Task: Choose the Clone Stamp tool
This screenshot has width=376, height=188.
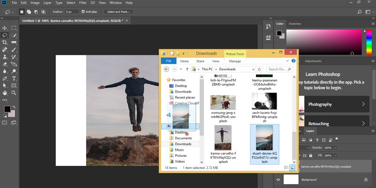Action: 5,57
